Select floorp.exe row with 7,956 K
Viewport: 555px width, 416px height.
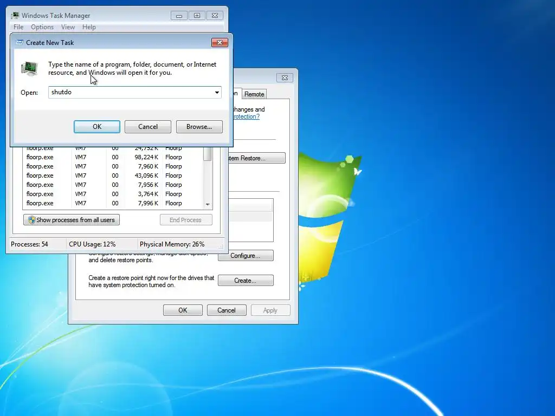[113, 185]
